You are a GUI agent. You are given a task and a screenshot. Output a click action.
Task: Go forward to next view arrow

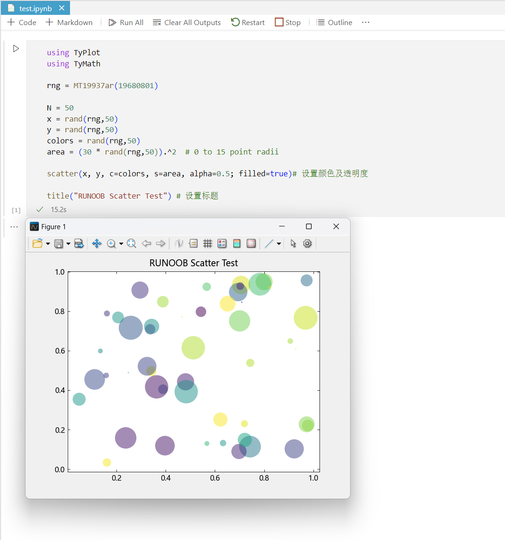160,244
